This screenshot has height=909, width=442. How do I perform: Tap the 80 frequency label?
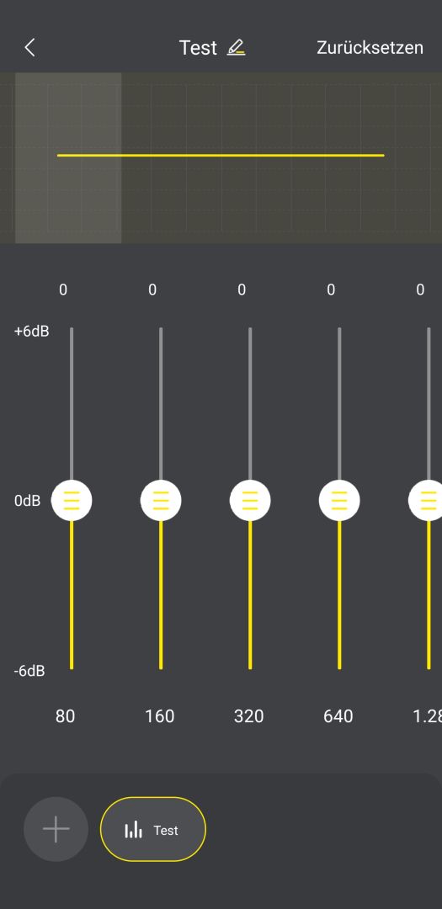click(65, 716)
